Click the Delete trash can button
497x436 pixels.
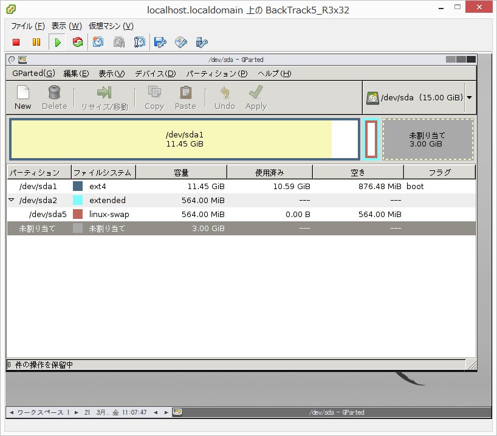(55, 98)
